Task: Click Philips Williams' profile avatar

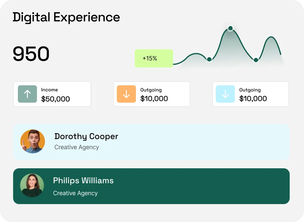Action: [x=32, y=185]
